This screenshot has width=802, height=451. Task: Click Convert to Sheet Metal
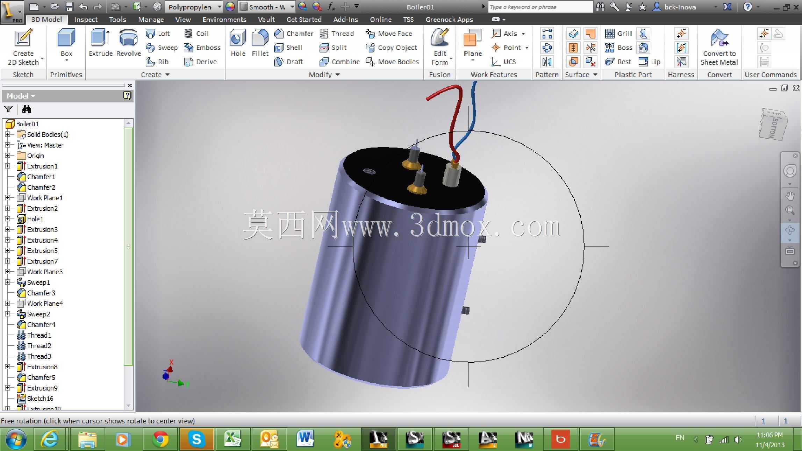point(719,47)
